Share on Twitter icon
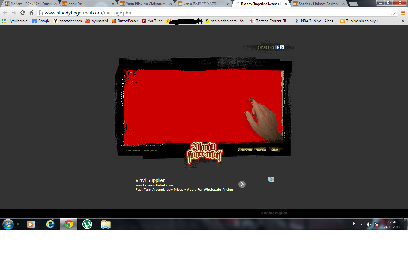Image resolution: width=408 pixels, height=255 pixels. (282, 47)
